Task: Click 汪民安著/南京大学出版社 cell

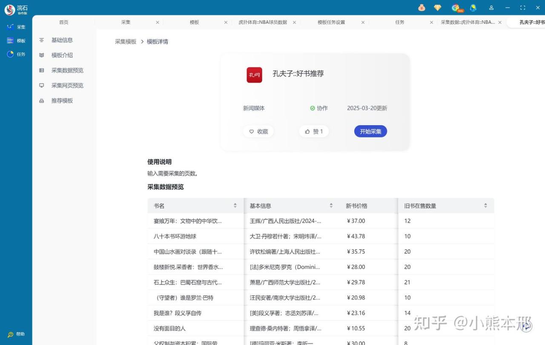Action: 285,298
